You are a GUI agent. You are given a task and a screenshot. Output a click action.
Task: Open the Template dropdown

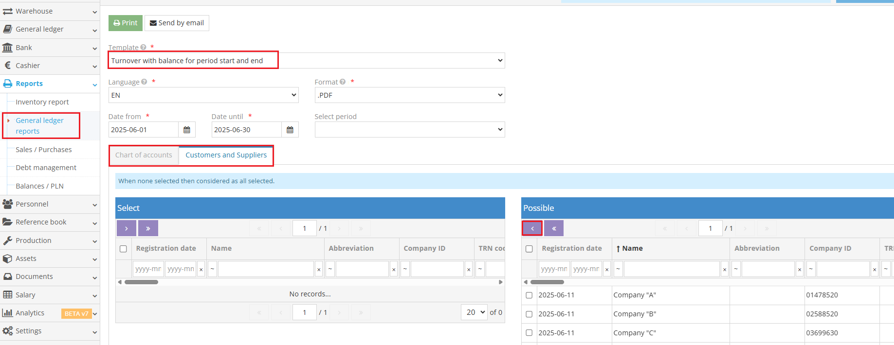pyautogui.click(x=307, y=61)
